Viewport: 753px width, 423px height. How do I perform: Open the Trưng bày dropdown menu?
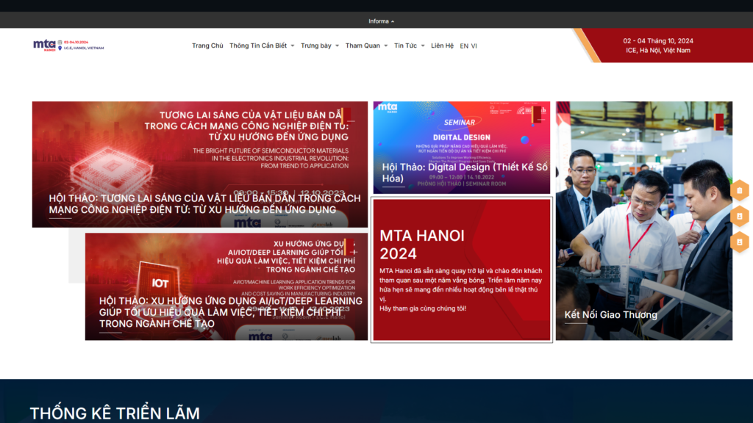[320, 46]
